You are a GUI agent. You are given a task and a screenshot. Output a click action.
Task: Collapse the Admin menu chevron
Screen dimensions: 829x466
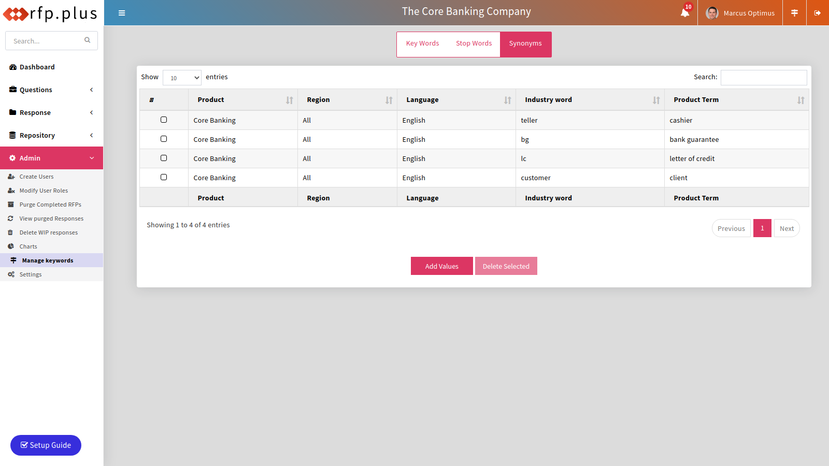click(x=92, y=158)
